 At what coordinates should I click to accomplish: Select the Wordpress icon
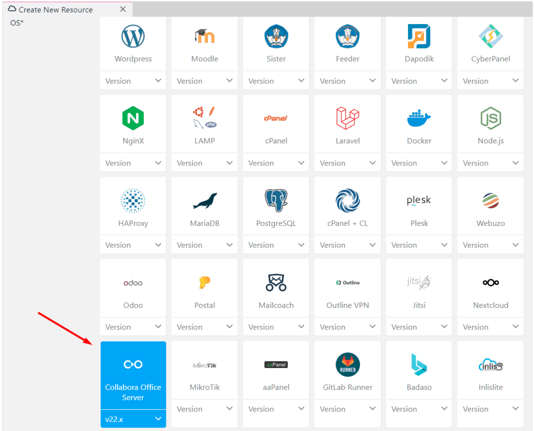coord(133,36)
